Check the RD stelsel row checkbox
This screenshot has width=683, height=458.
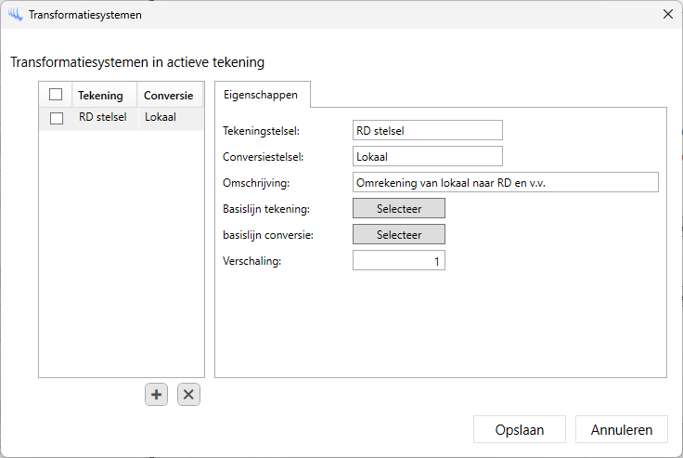click(x=56, y=118)
